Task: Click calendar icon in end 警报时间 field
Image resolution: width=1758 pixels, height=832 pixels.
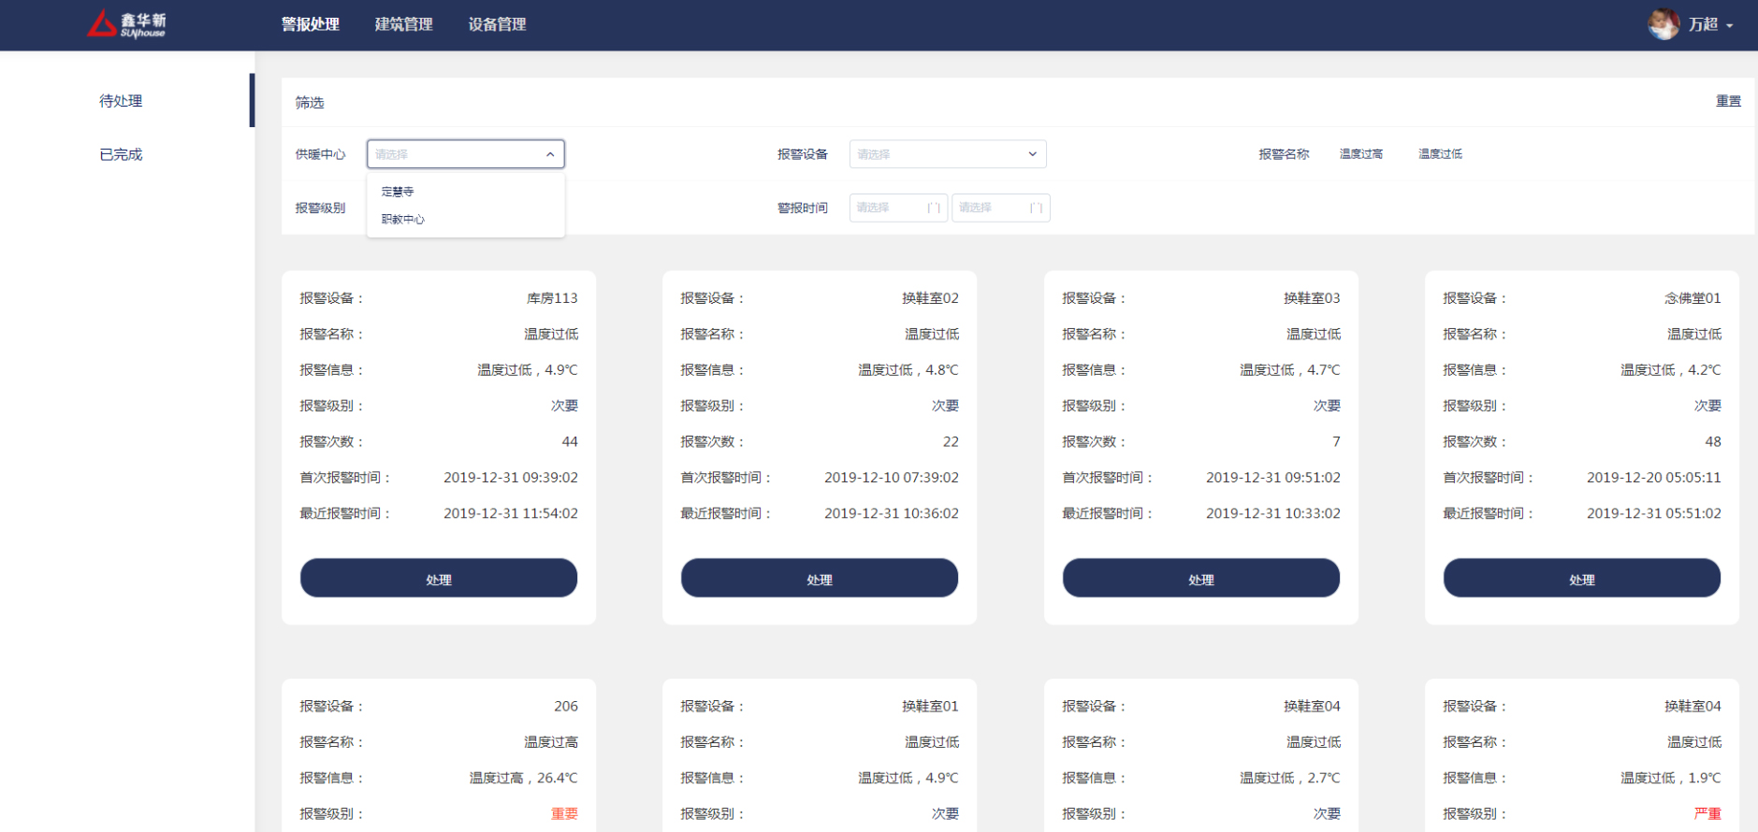Action: (x=1036, y=208)
